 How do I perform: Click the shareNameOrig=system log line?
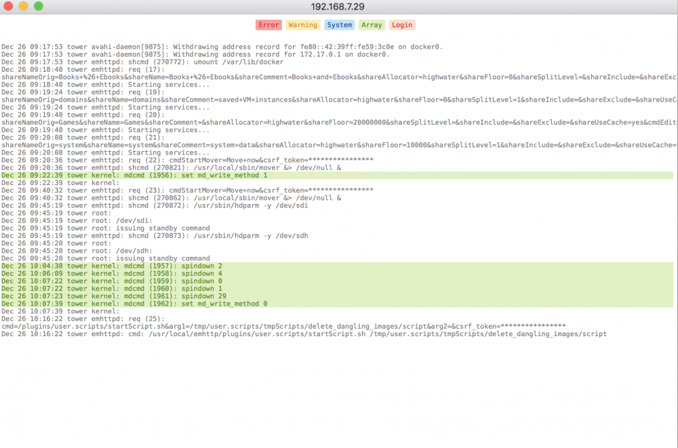pos(338,145)
